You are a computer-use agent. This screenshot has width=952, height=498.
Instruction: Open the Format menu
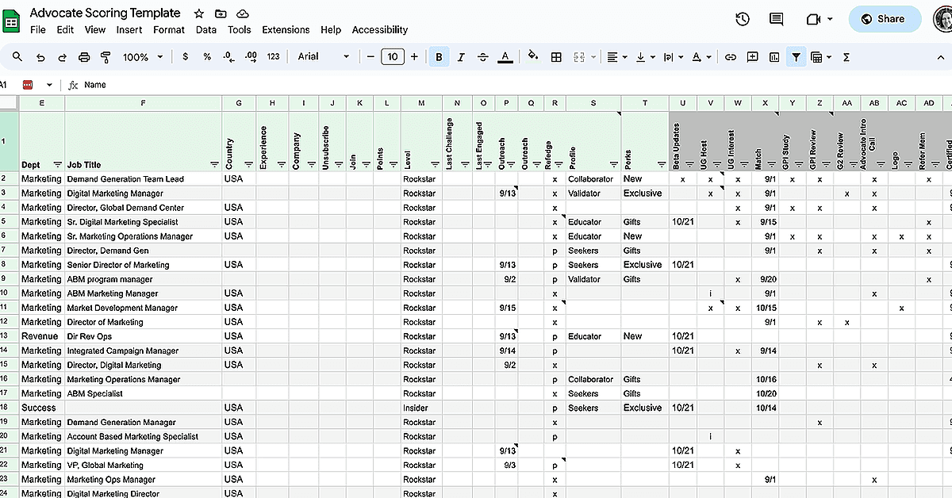169,30
